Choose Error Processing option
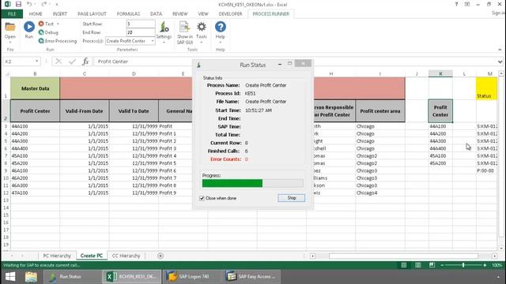Image resolution: width=506 pixels, height=284 pixels. click(58, 41)
